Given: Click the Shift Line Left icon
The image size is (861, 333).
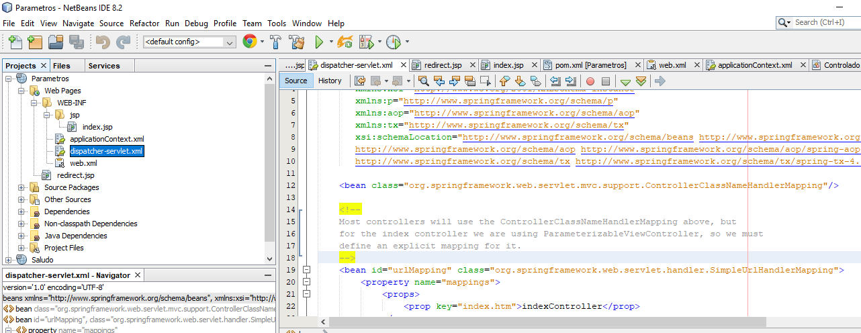Looking at the screenshot, I should [x=555, y=81].
